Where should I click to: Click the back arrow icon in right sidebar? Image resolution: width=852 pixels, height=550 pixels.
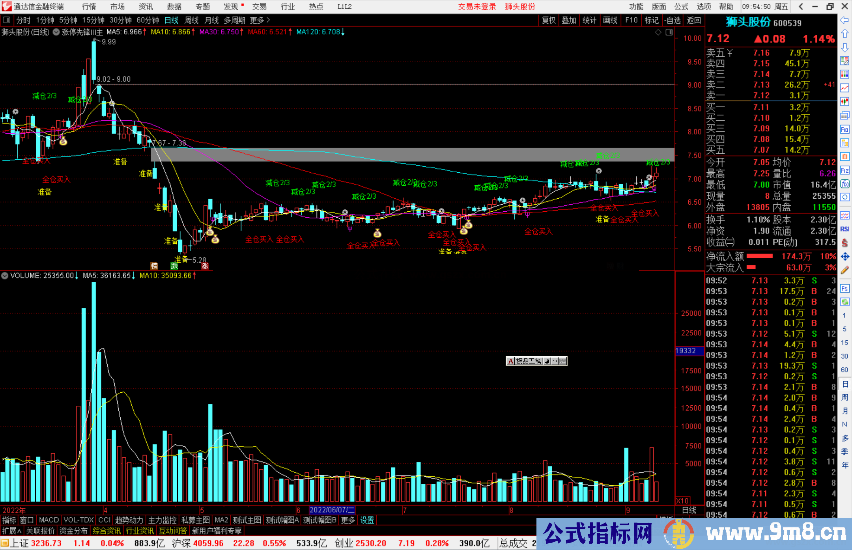845,20
